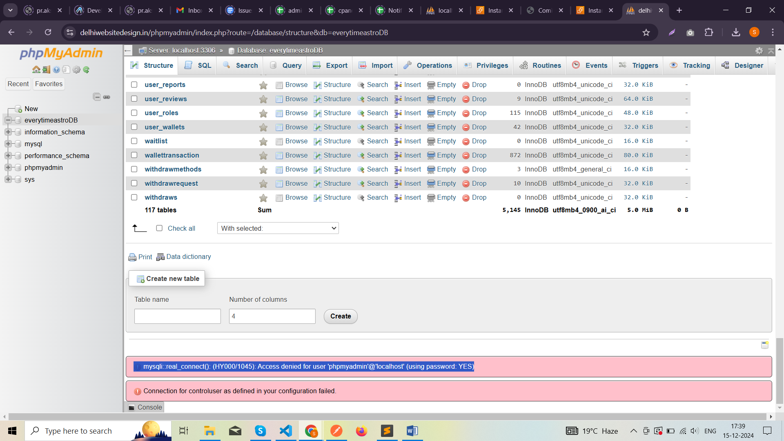The height and width of the screenshot is (441, 784).
Task: Enable the Check all checkbox
Action: (x=159, y=228)
